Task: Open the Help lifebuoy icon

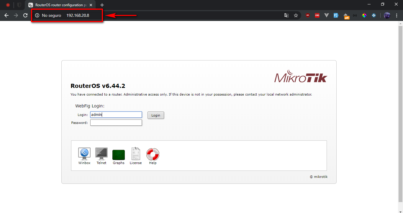Action: coord(153,154)
